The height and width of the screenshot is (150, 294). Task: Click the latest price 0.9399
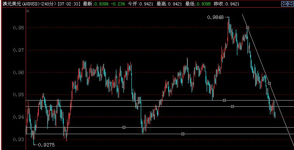(x=101, y=4)
